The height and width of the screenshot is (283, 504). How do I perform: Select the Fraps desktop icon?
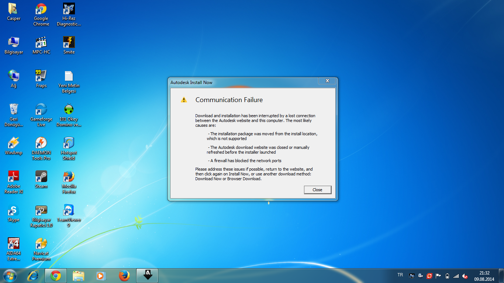(x=41, y=79)
